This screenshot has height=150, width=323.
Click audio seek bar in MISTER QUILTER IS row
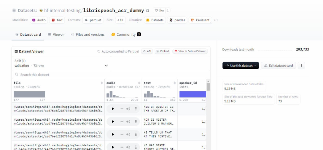point(122,109)
